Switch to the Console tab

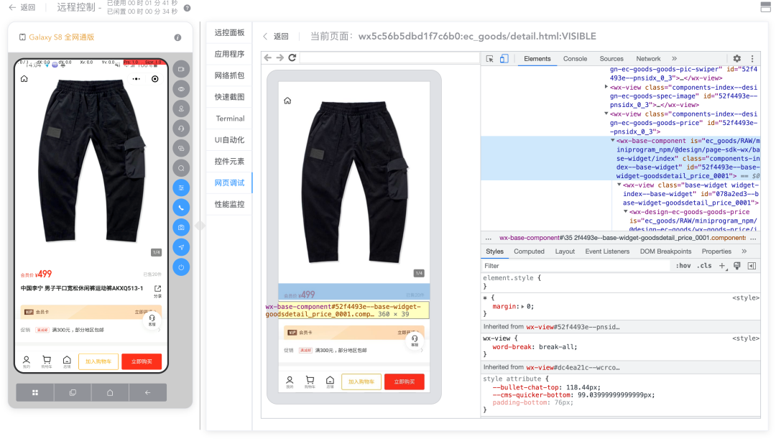pos(575,58)
